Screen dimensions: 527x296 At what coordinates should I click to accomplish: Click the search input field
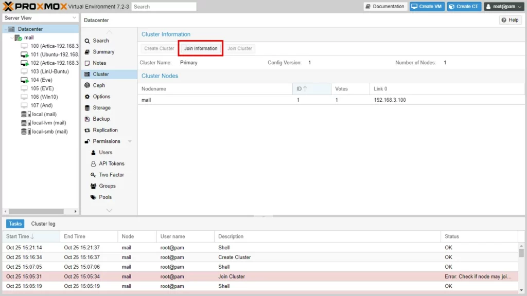(x=164, y=7)
